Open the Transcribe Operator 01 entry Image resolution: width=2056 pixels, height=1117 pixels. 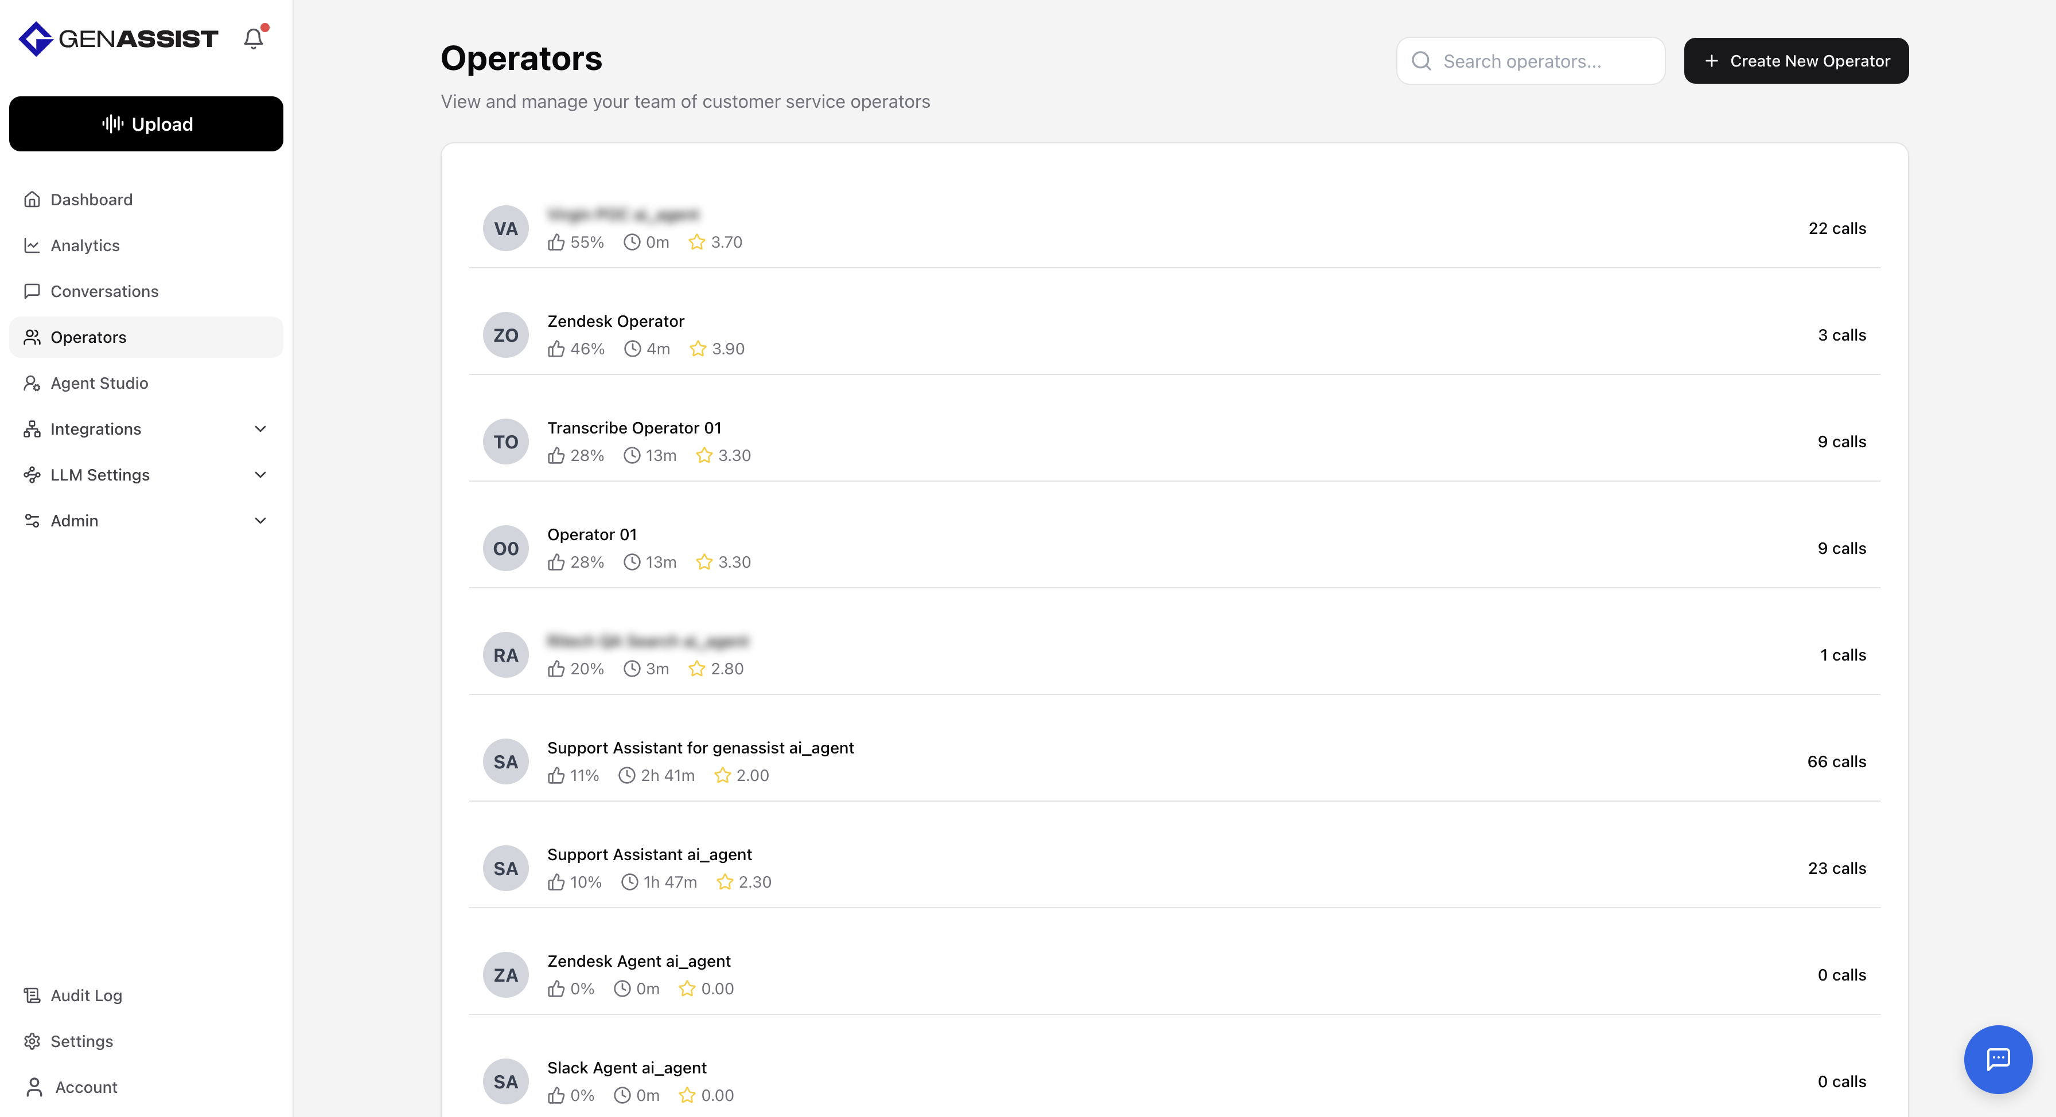click(634, 428)
